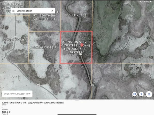Tap owner name in details panel

[x=33, y=103]
